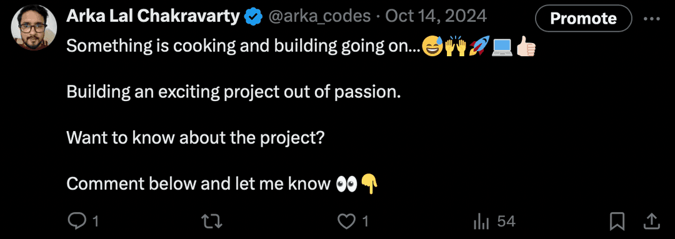Click the @arka_codes handle

coord(319,16)
